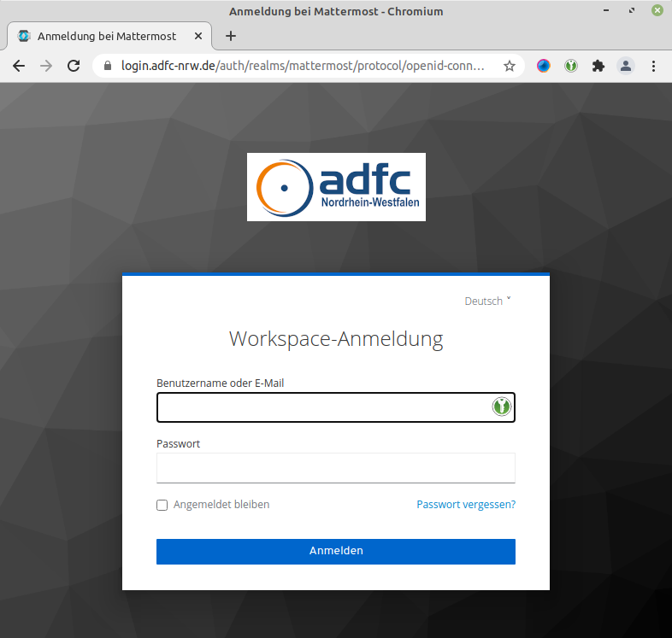Image resolution: width=672 pixels, height=638 pixels.
Task: Maximize the Chromium window
Action: click(632, 10)
